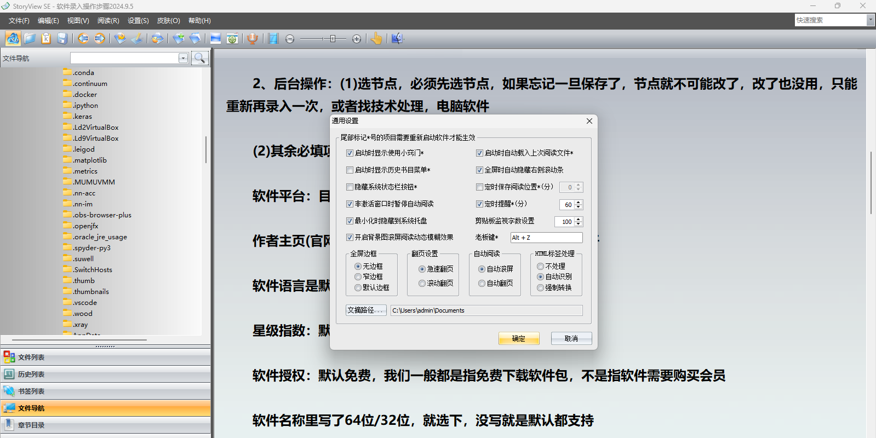876x438 pixels.
Task: Click the clipboard K toolbar icon
Action: [x=46, y=38]
